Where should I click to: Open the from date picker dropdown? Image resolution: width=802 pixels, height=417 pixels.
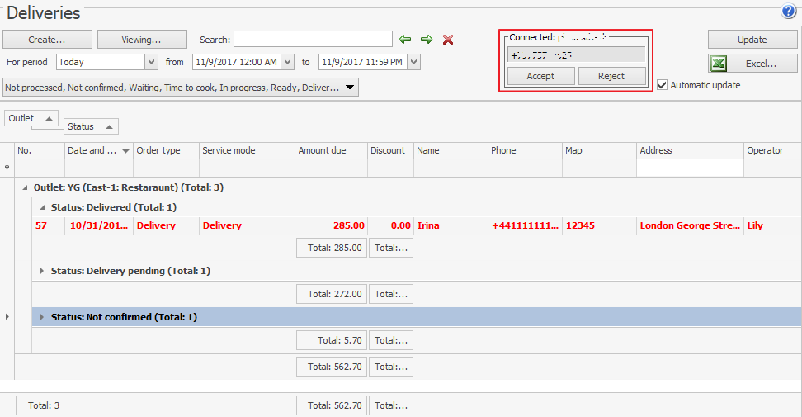click(287, 62)
